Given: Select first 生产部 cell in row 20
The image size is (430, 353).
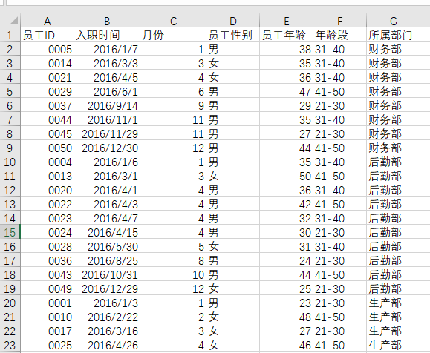Looking at the screenshot, I should pyautogui.click(x=394, y=303).
